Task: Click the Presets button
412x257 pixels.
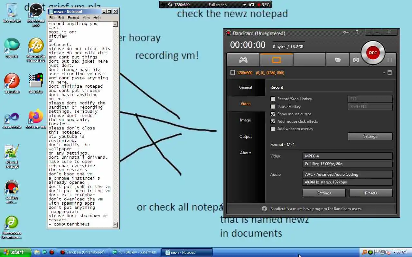Action: click(371, 193)
